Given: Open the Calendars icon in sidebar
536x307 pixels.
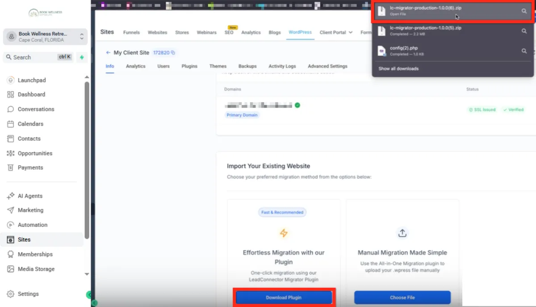Looking at the screenshot, I should [x=11, y=124].
